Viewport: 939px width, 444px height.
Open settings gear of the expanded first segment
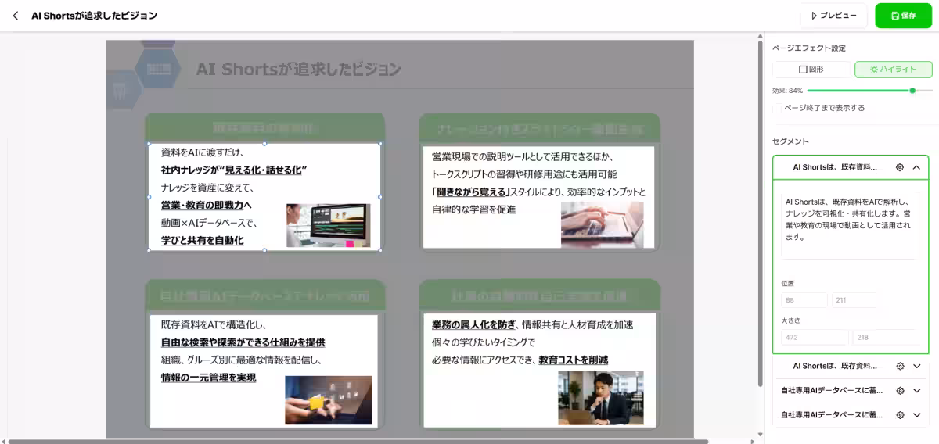(900, 167)
